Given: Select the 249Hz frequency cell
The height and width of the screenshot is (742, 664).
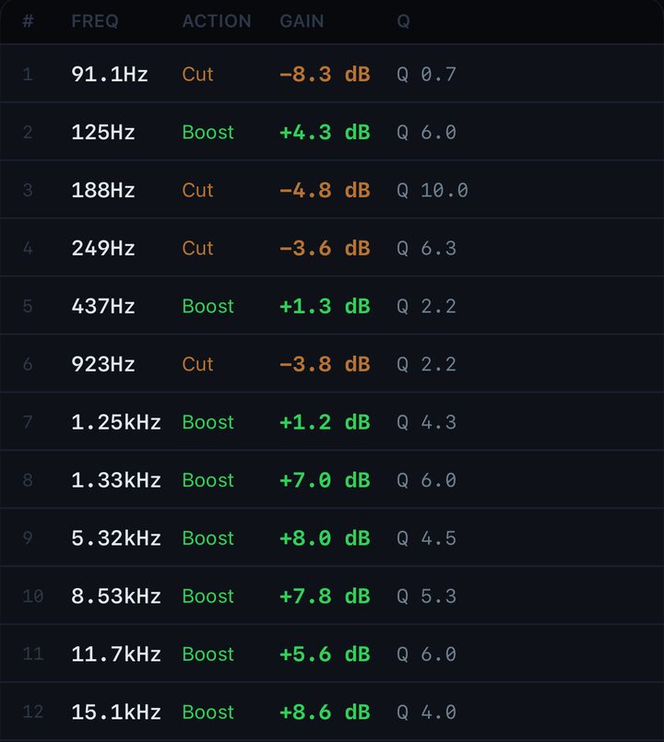Looking at the screenshot, I should tap(102, 249).
